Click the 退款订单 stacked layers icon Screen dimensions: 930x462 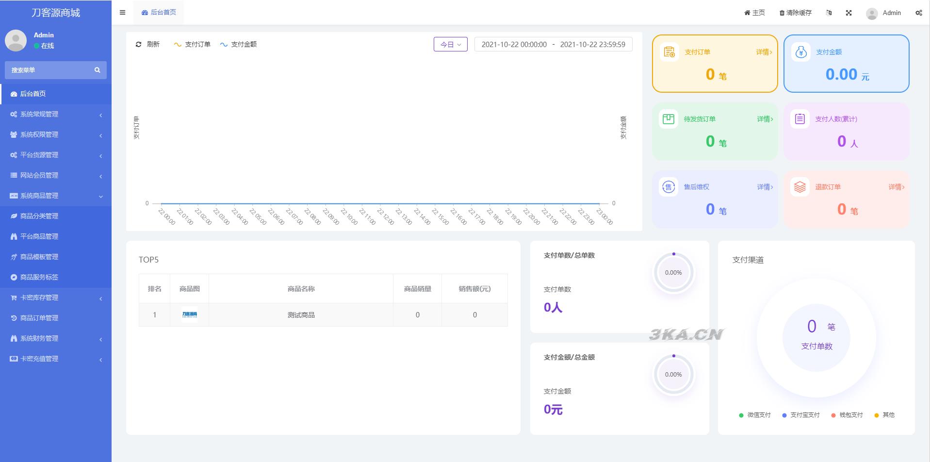[799, 187]
